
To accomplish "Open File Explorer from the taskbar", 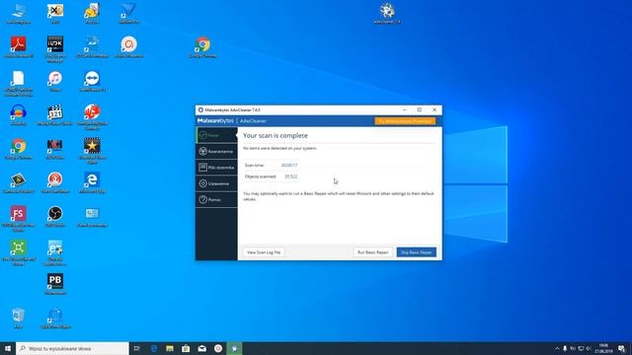I will [170, 348].
